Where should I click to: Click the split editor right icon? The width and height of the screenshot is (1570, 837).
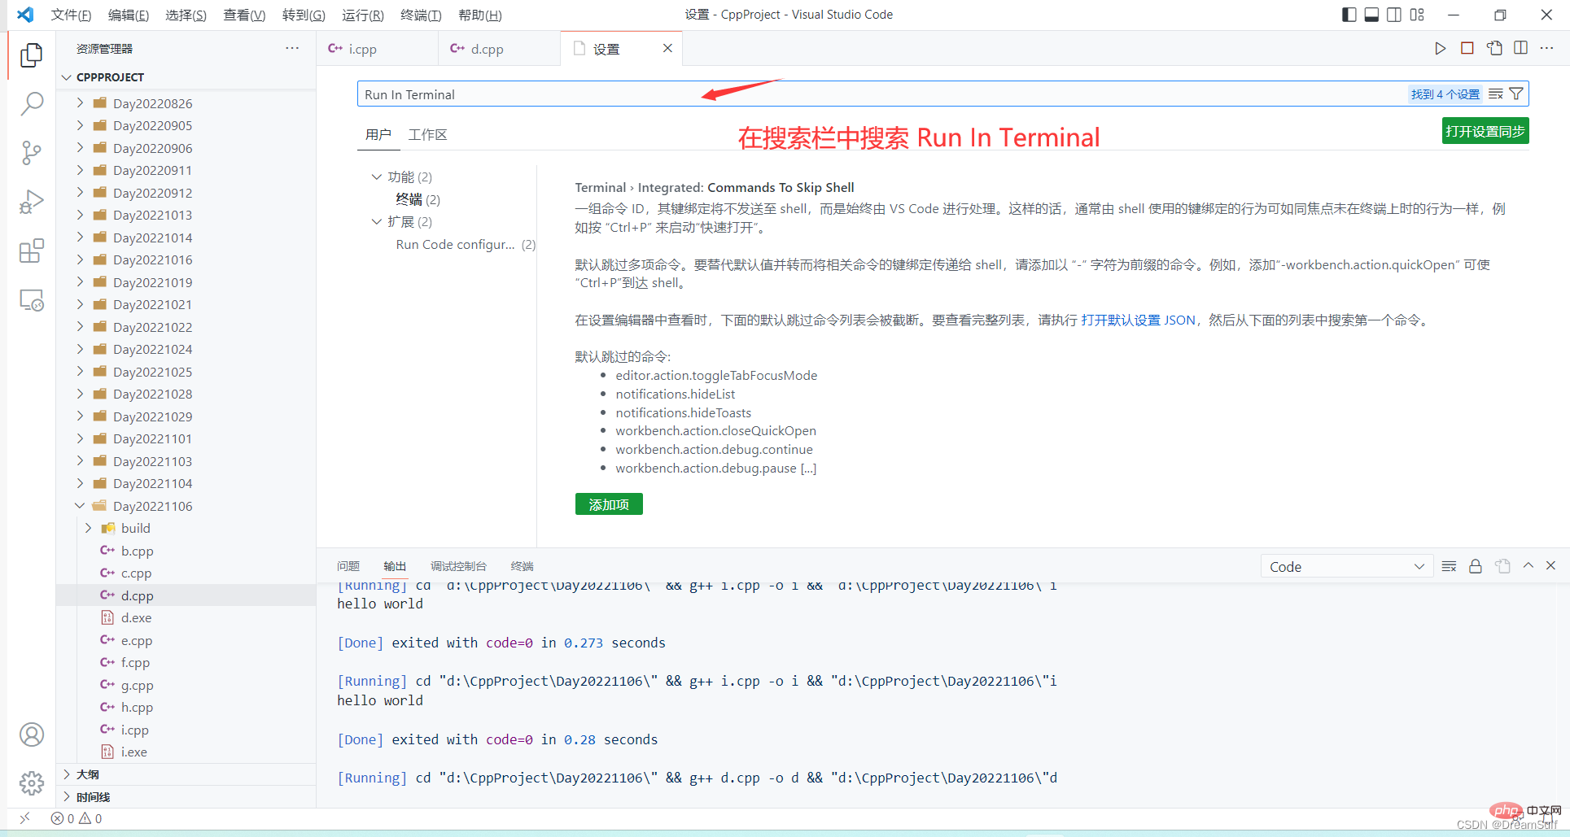[1520, 49]
